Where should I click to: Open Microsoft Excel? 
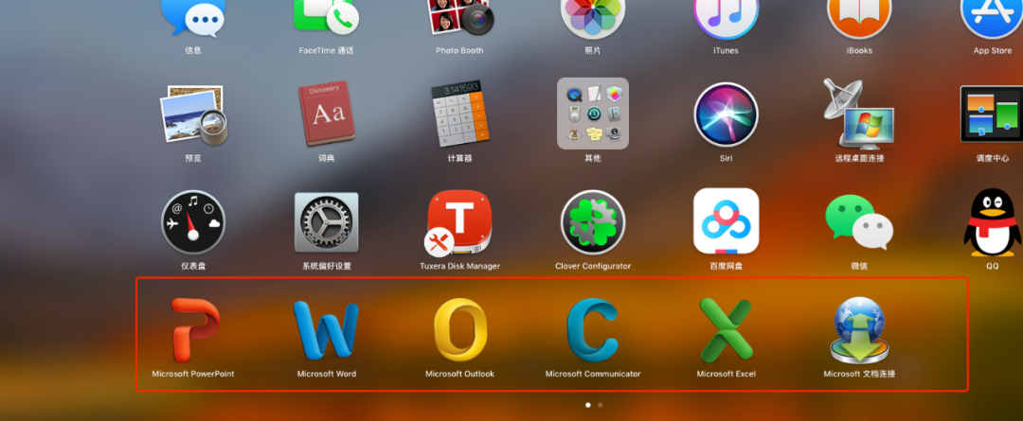tap(727, 330)
